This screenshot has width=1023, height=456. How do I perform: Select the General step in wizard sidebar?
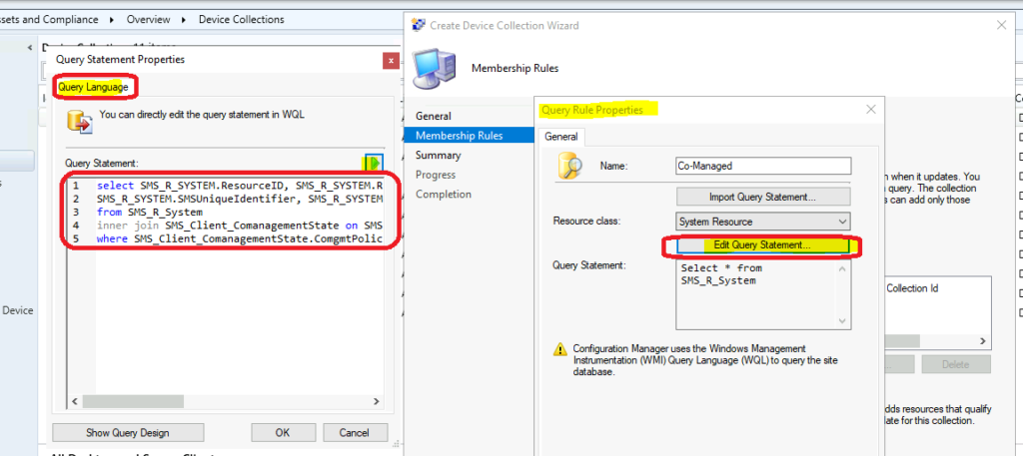434,117
